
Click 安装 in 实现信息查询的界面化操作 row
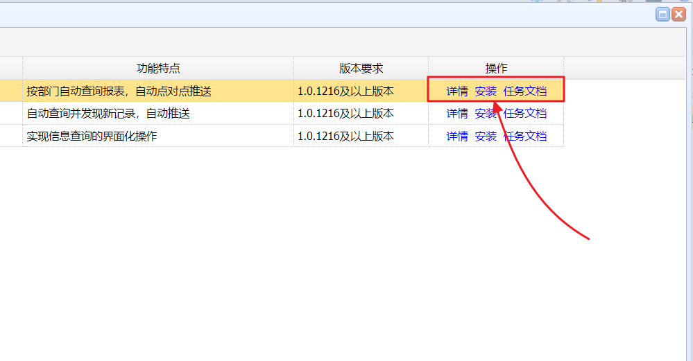(x=486, y=136)
